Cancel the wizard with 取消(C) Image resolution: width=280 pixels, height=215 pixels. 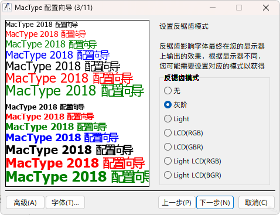[x=257, y=203]
